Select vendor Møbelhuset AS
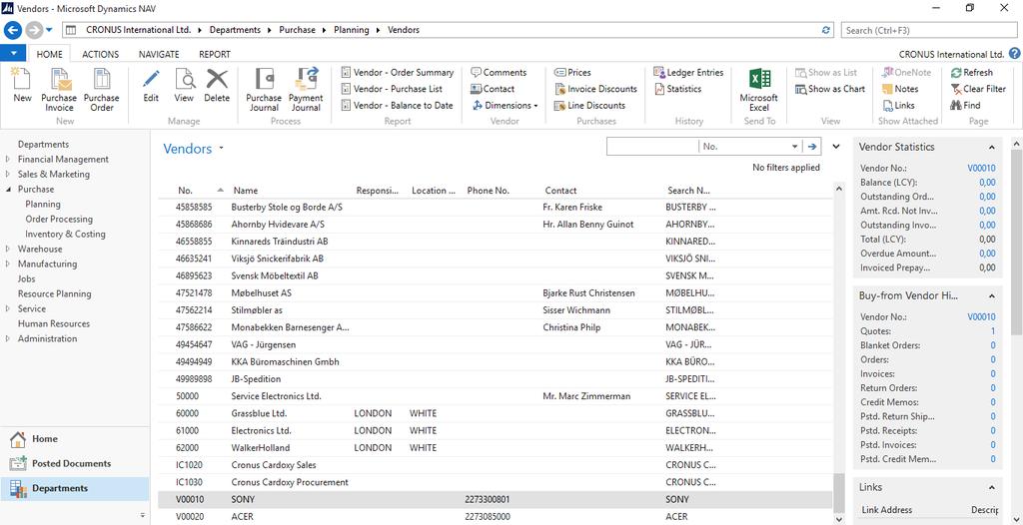This screenshot has width=1023, height=525. click(496, 292)
